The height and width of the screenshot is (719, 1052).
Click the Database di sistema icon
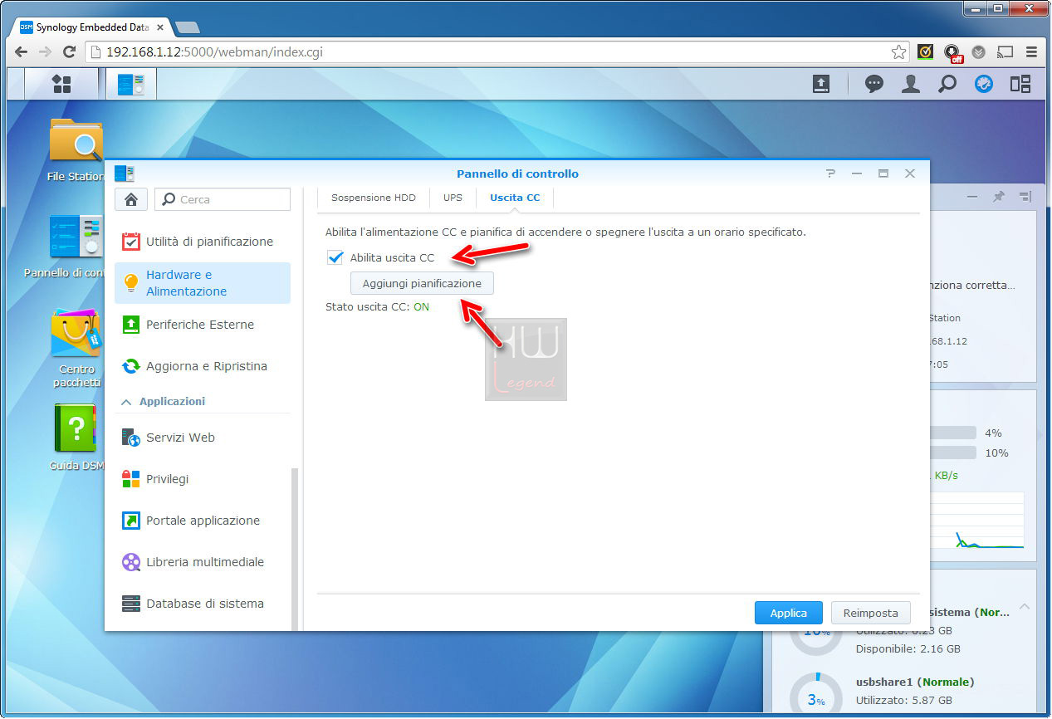(x=131, y=604)
